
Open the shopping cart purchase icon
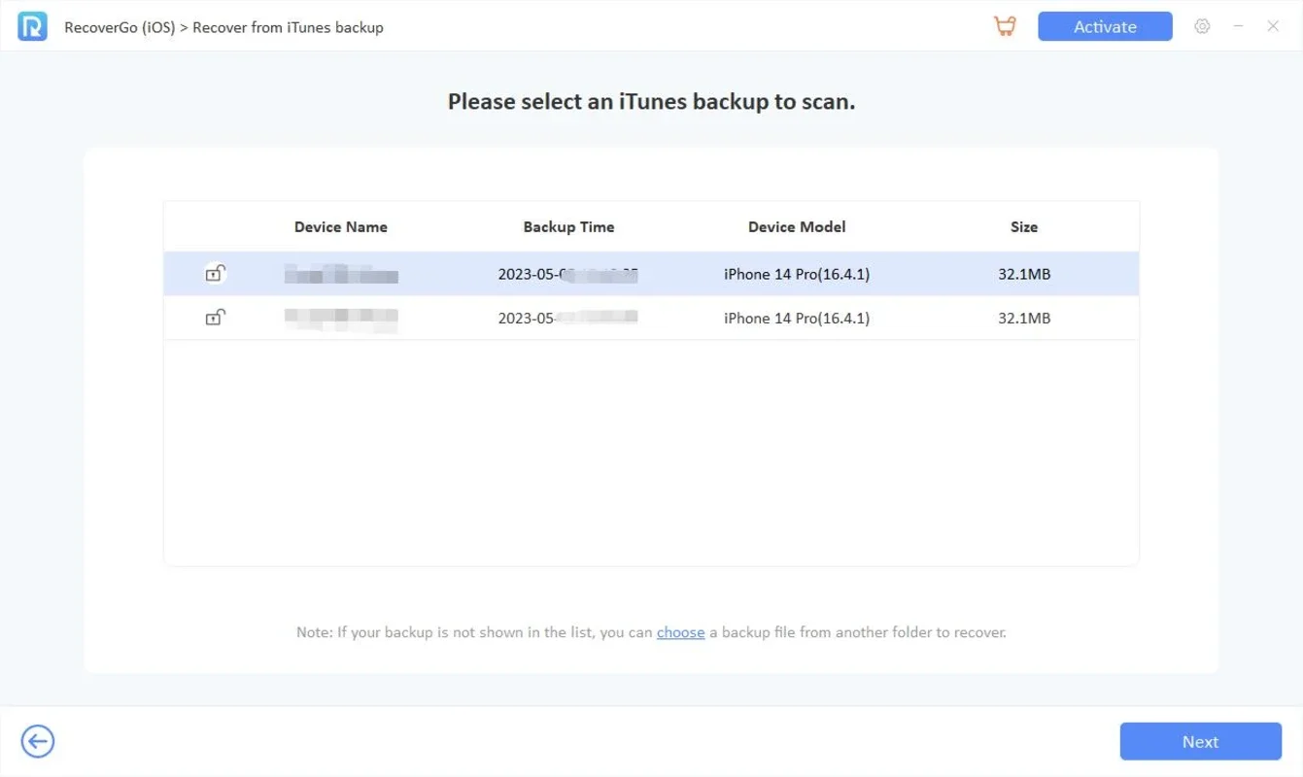click(1005, 27)
